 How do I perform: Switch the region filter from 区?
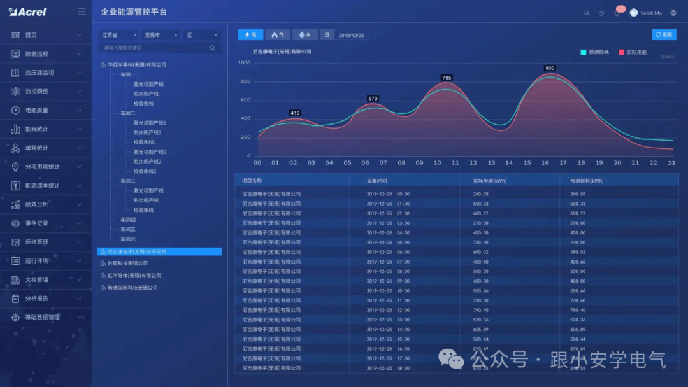coord(201,34)
